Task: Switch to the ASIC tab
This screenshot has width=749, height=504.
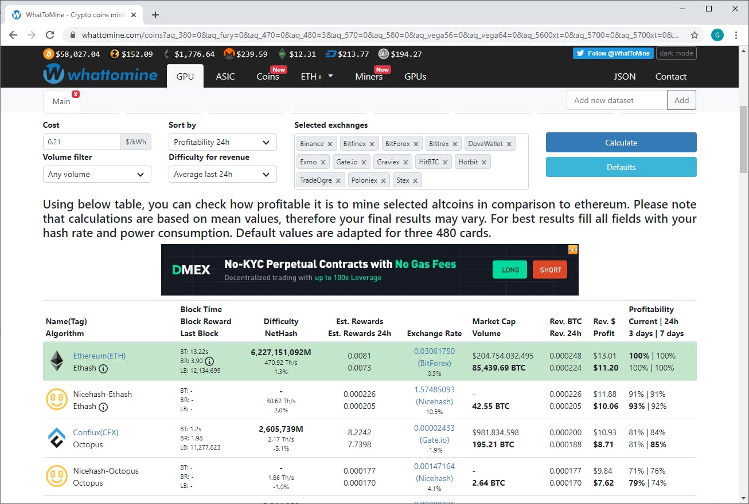Action: pos(225,76)
